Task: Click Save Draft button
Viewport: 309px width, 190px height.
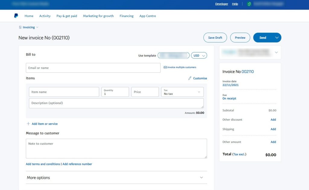Action: click(215, 38)
